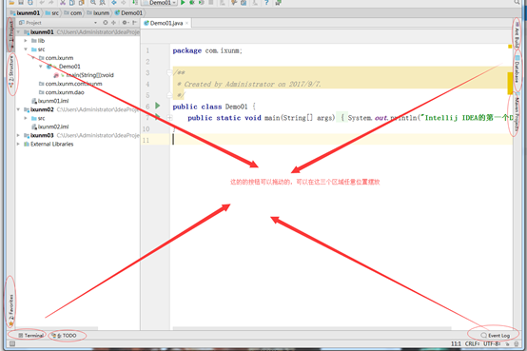The height and width of the screenshot is (351, 527).
Task: Click the Demo01 class breadcrumb
Action: (128, 12)
